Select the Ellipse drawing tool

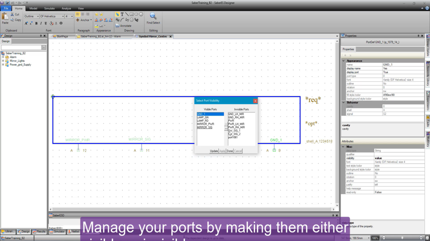coord(136,15)
